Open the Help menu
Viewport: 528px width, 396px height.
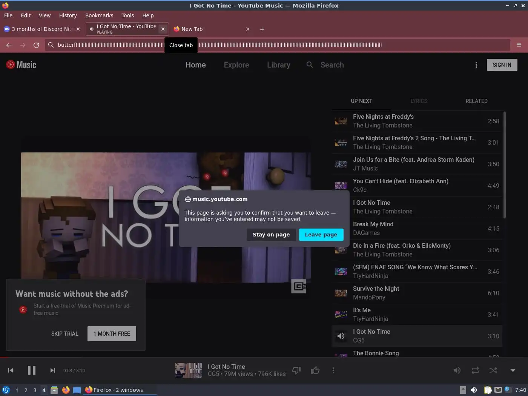click(x=148, y=15)
